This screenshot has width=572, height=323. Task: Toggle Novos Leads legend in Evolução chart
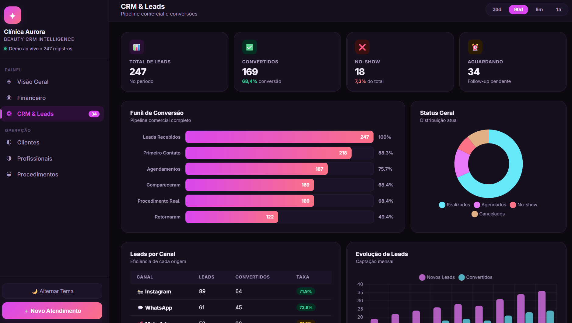tap(437, 277)
